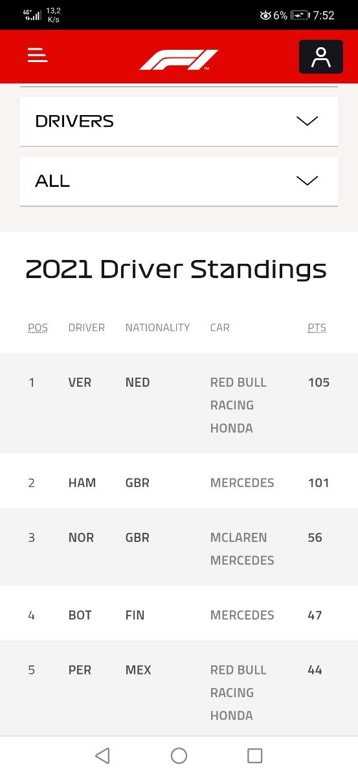This screenshot has height=776, width=358.
Task: Tap the Android home circle button
Action: coord(179,755)
